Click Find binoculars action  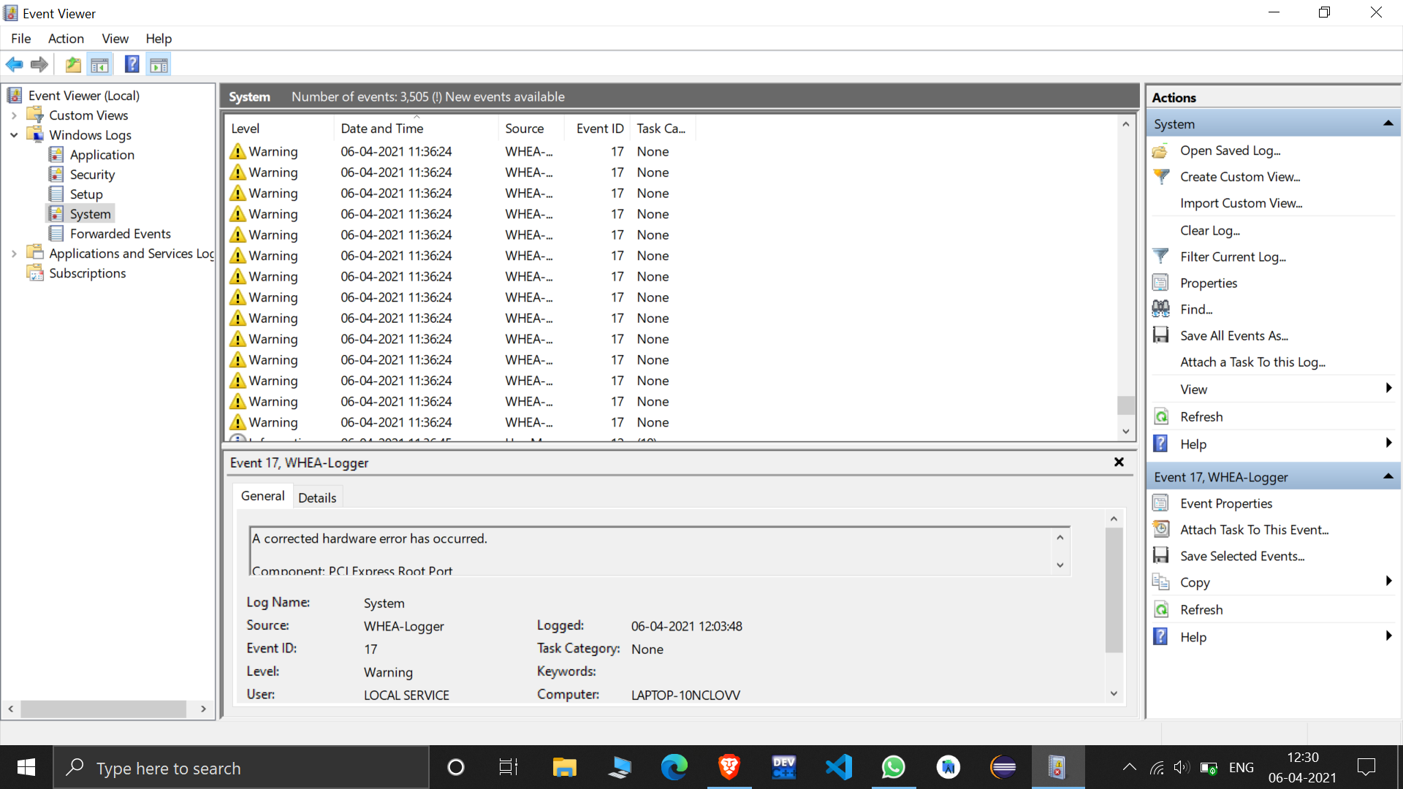(1196, 309)
